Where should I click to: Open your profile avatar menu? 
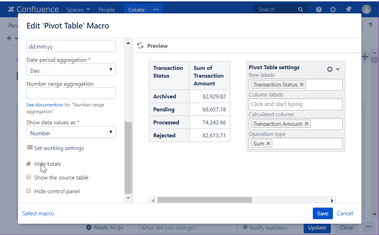[x=366, y=9]
